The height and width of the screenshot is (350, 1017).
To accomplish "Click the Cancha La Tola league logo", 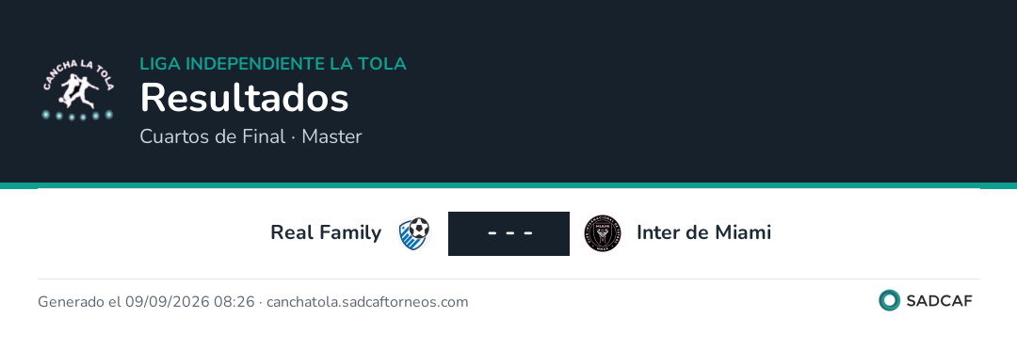I will pos(78,90).
